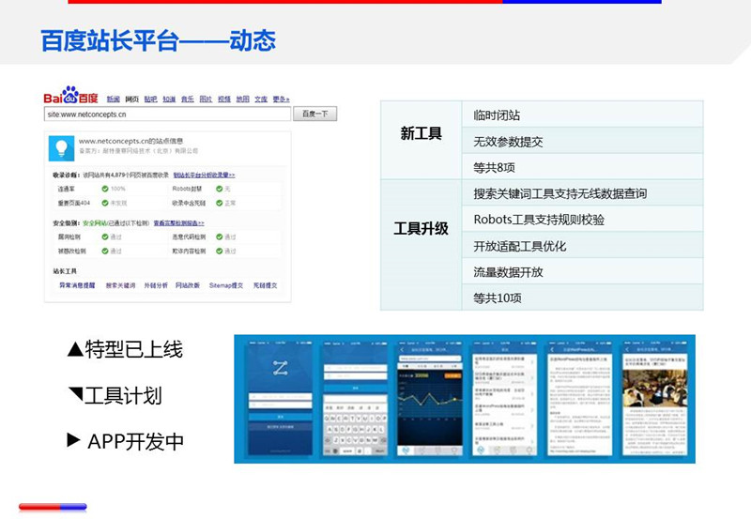This screenshot has height=519, width=751.
Task: Click the triangle bullet before 特型已上线
Action: click(x=74, y=350)
